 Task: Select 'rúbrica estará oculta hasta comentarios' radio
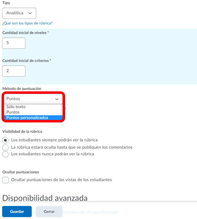coord(5,147)
